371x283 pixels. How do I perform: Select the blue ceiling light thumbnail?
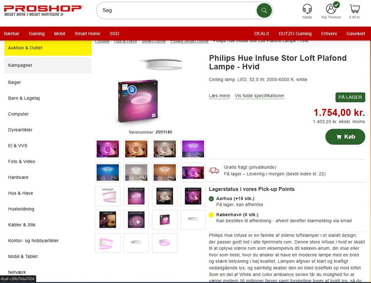tap(108, 173)
